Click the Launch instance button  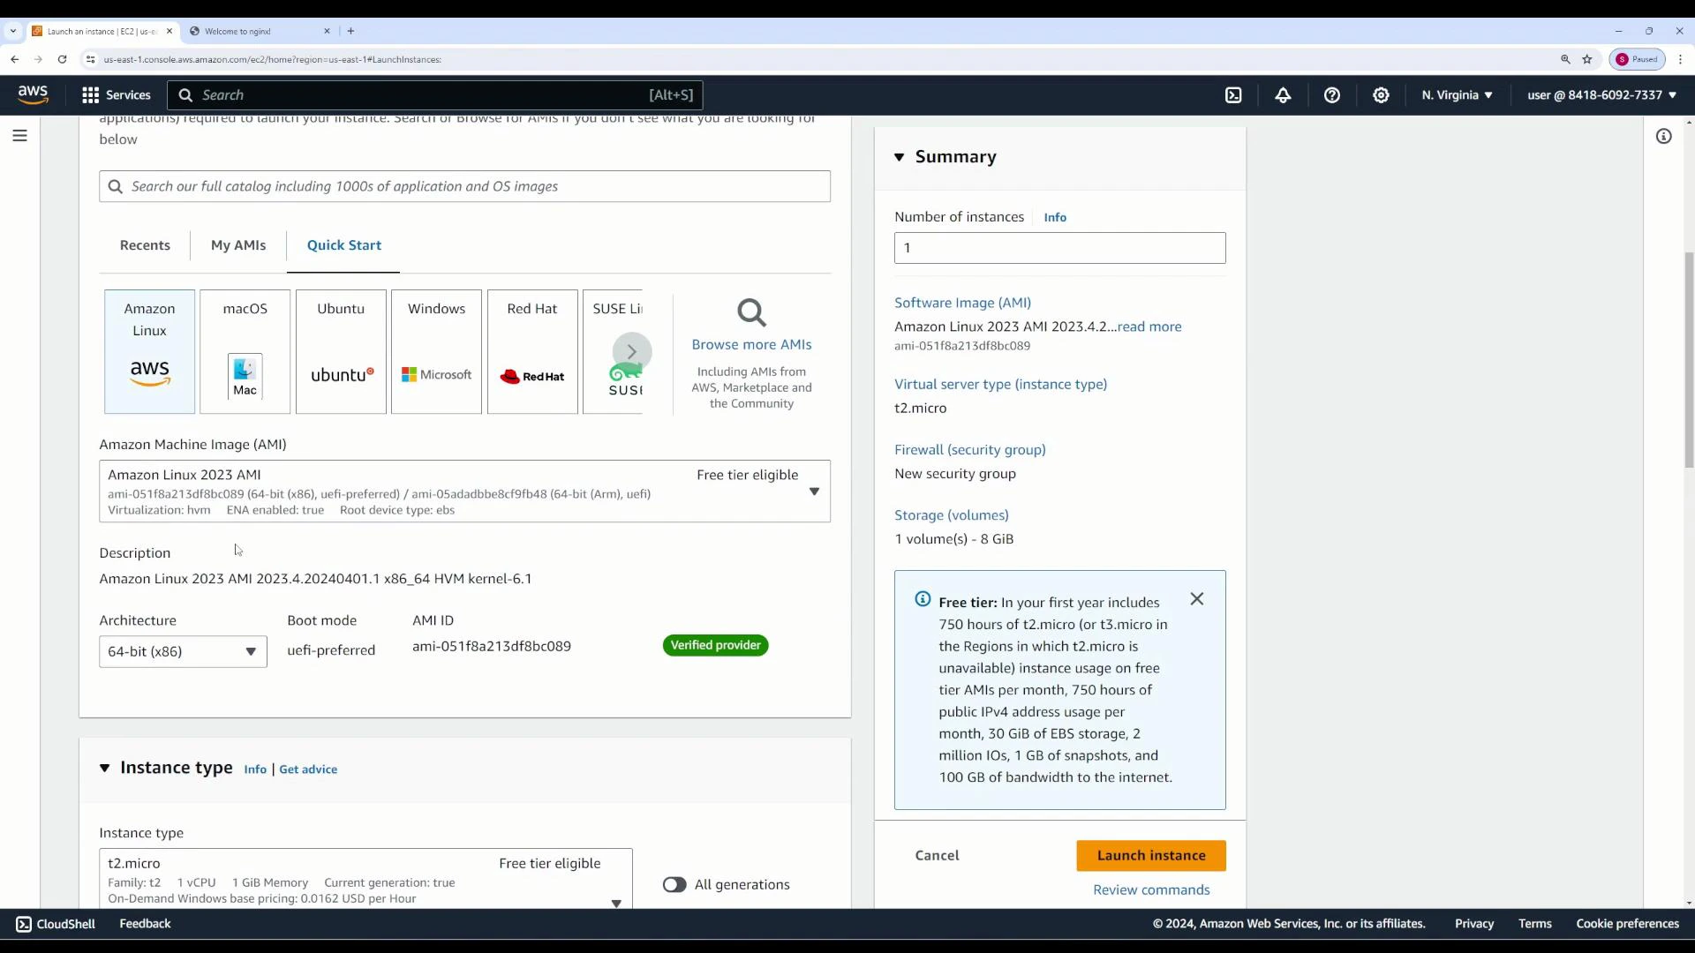(x=1150, y=855)
